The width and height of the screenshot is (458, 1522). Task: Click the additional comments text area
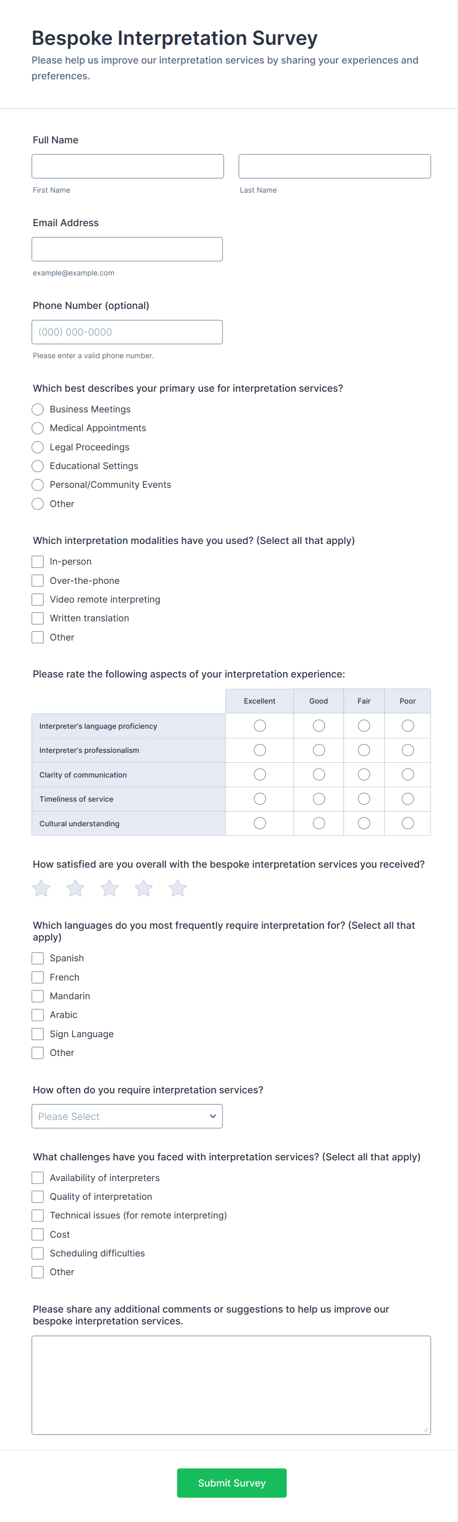231,1385
